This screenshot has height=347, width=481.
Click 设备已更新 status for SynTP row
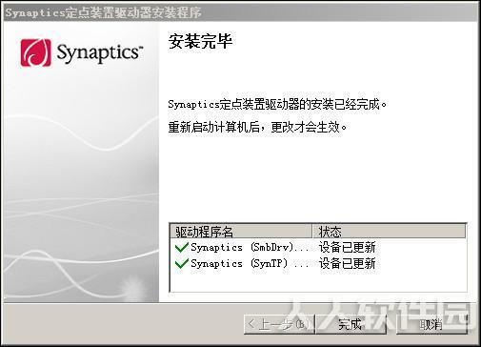347,263
